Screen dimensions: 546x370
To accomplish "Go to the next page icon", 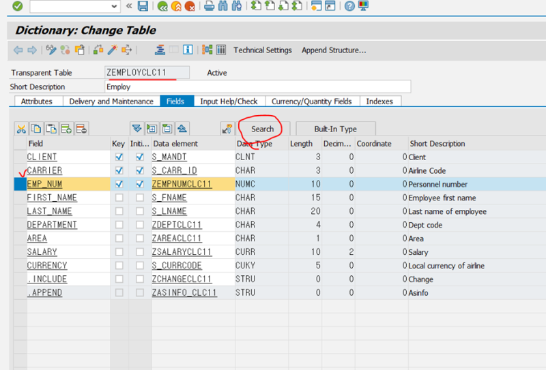I will pyautogui.click(x=283, y=6).
